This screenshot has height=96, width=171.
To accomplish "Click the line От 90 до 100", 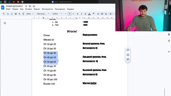I will 50,79.
